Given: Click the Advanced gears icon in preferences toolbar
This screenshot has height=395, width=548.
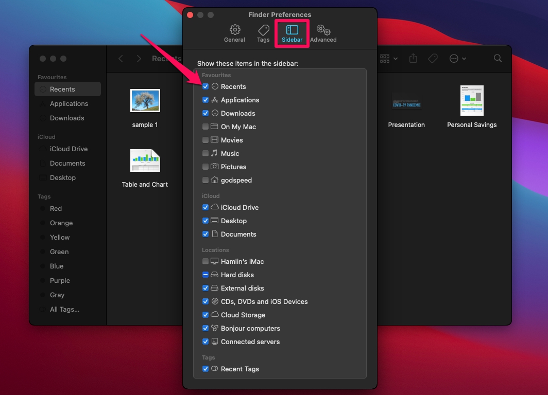Looking at the screenshot, I should coord(323,31).
